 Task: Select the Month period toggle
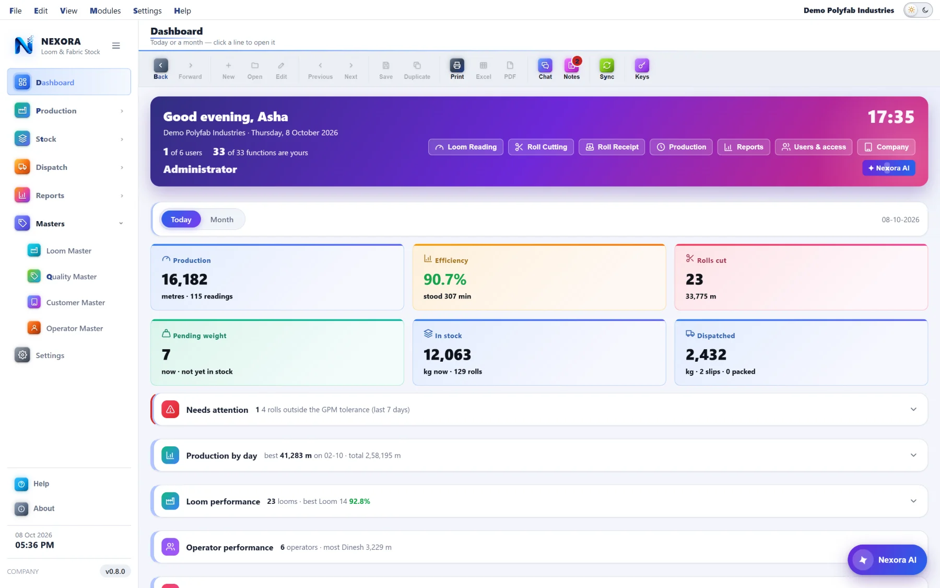pyautogui.click(x=222, y=220)
